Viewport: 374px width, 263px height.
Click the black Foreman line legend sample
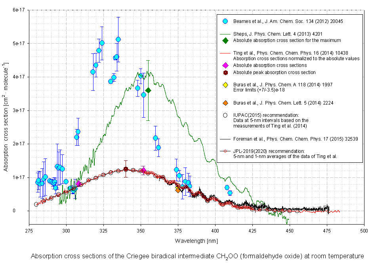click(x=225, y=139)
